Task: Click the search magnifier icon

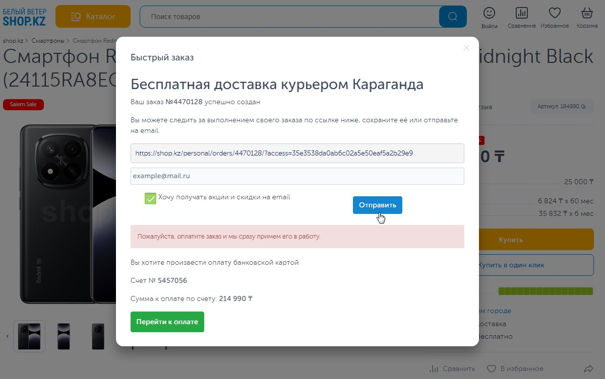Action: click(452, 17)
